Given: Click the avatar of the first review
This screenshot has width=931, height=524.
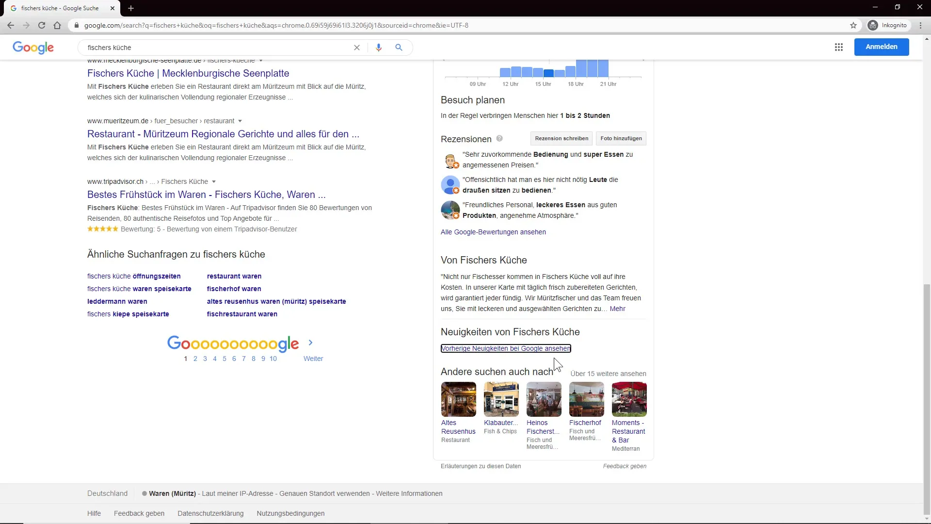Looking at the screenshot, I should [x=450, y=161].
